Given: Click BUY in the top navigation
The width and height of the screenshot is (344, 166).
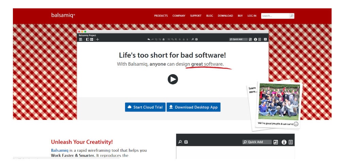Looking at the screenshot, I should pos(240,16).
